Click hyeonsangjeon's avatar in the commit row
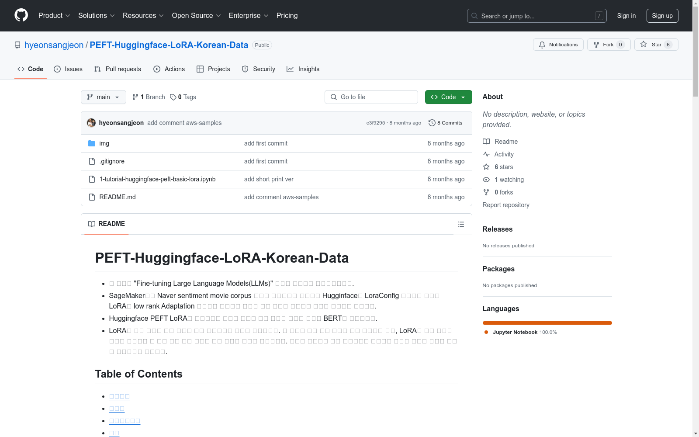This screenshot has height=437, width=699. tap(91, 123)
